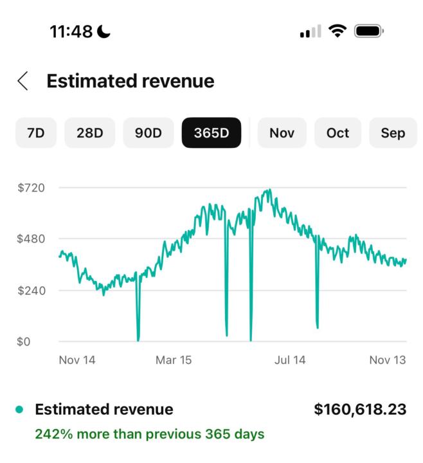Tap the battery status icon
Viewport: 423px width, 463px height.
(368, 31)
